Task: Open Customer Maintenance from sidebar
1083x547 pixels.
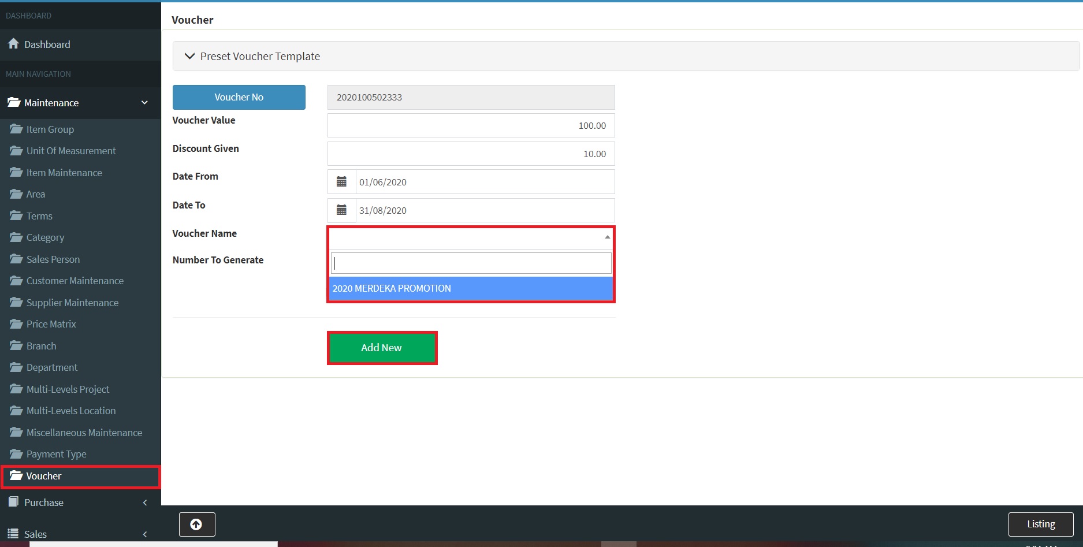Action: coord(75,281)
